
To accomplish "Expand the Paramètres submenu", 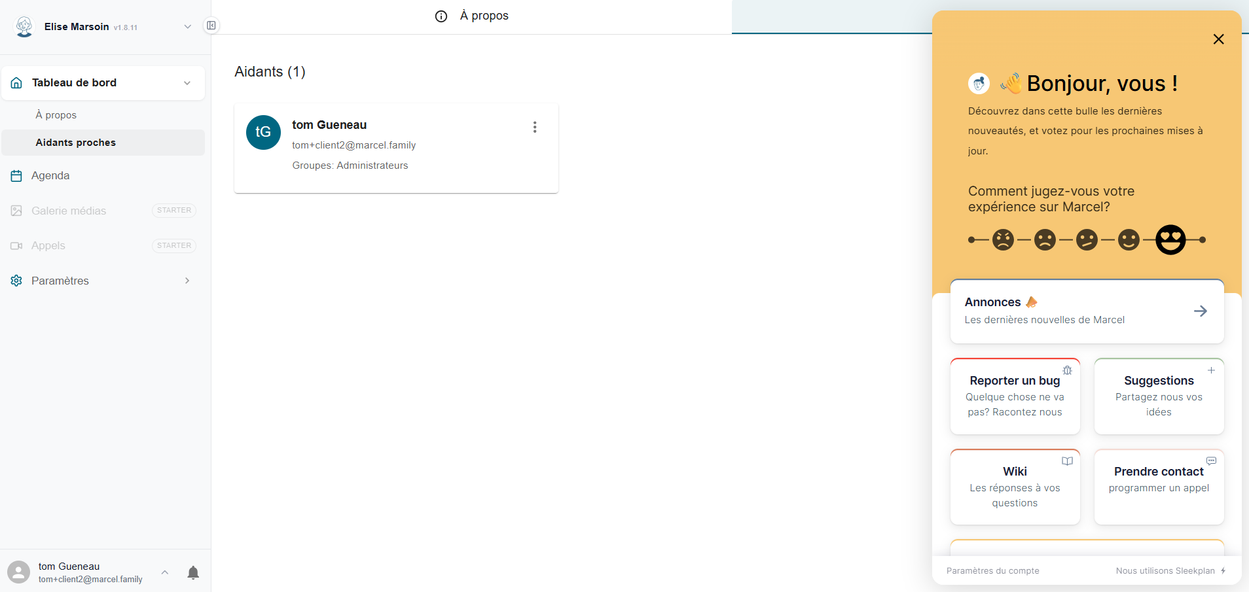I will pos(187,281).
